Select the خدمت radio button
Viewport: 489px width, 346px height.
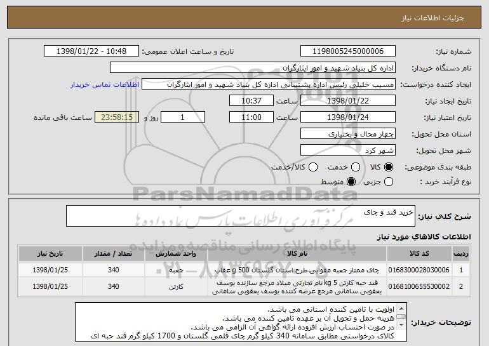click(x=356, y=168)
